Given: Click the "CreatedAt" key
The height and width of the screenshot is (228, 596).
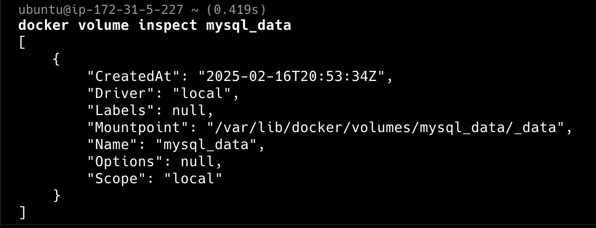Looking at the screenshot, I should (x=133, y=76).
